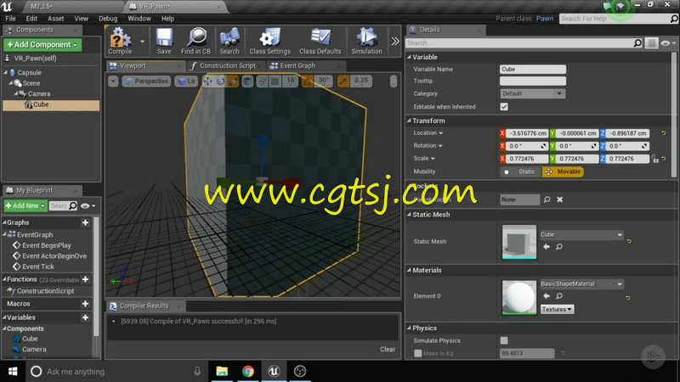The height and width of the screenshot is (382, 680).
Task: Open BasicShapeMaterial asset dropdown
Action: coord(581,284)
